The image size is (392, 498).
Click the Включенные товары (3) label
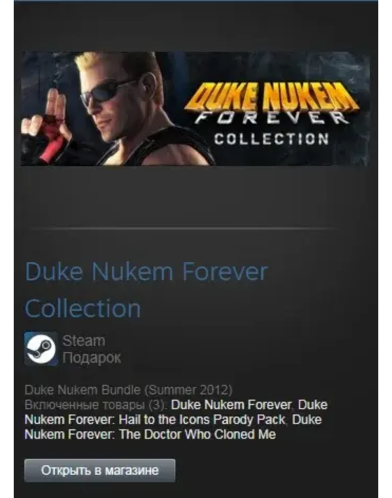click(x=96, y=404)
